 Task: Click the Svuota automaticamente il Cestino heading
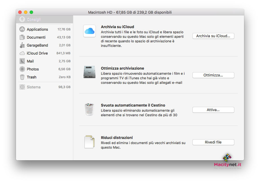coord(133,105)
